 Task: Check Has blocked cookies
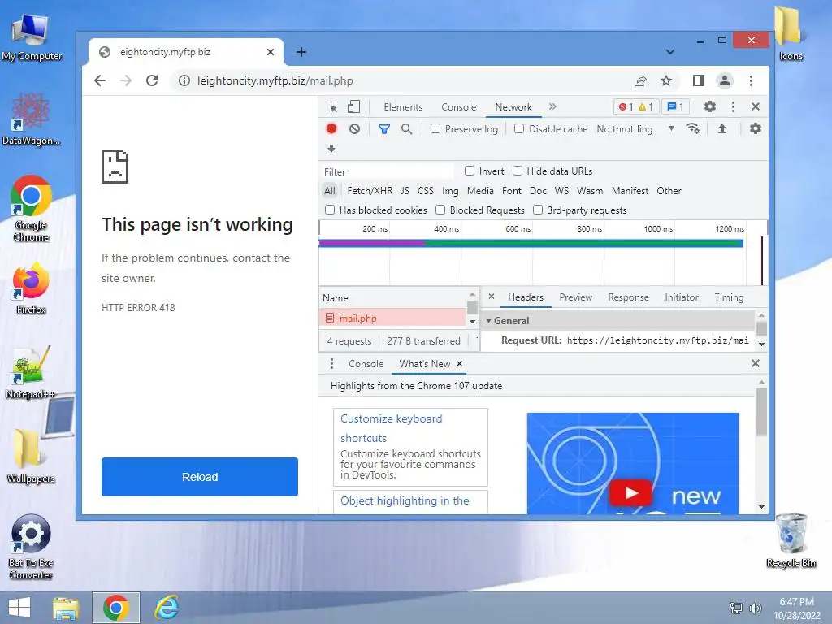pyautogui.click(x=330, y=210)
